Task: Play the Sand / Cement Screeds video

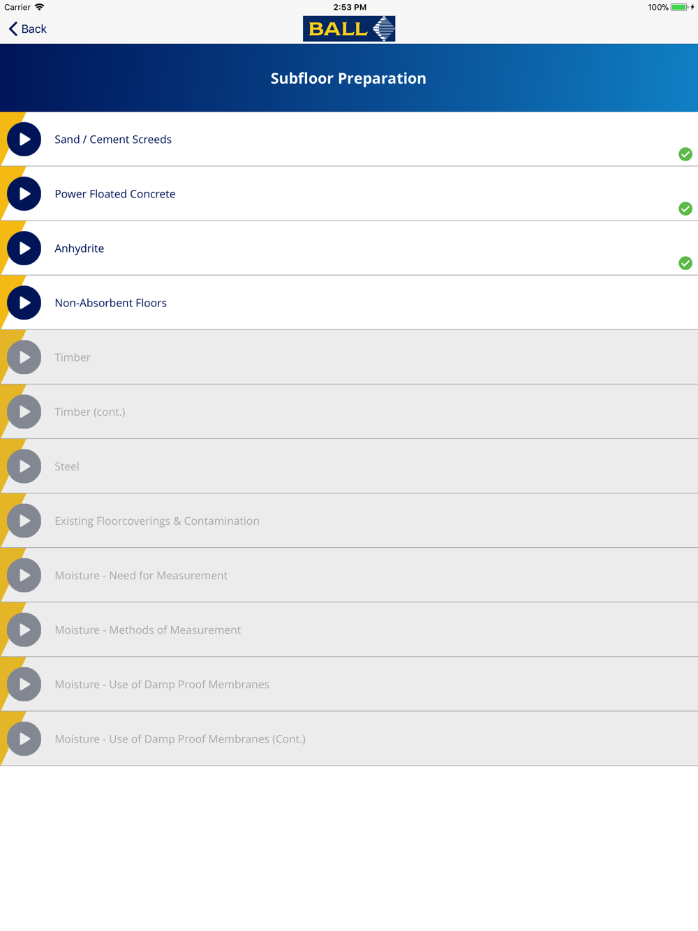Action: point(24,140)
